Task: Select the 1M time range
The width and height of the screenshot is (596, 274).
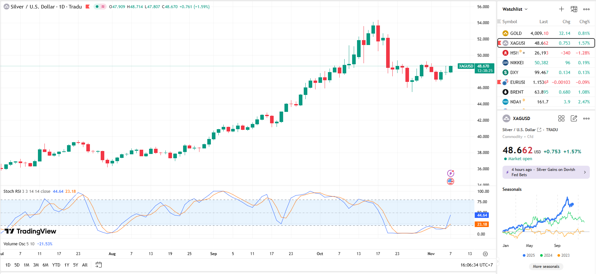Action: pyautogui.click(x=26, y=265)
